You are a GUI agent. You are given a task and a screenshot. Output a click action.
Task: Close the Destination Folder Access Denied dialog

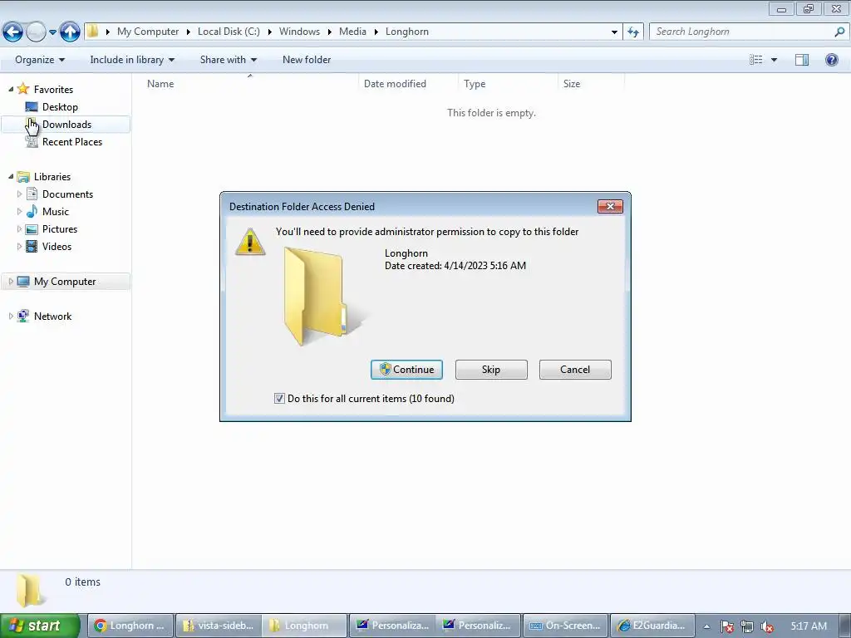pos(610,206)
